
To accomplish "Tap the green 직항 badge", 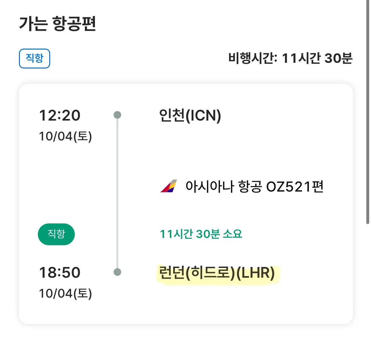I will point(56,234).
